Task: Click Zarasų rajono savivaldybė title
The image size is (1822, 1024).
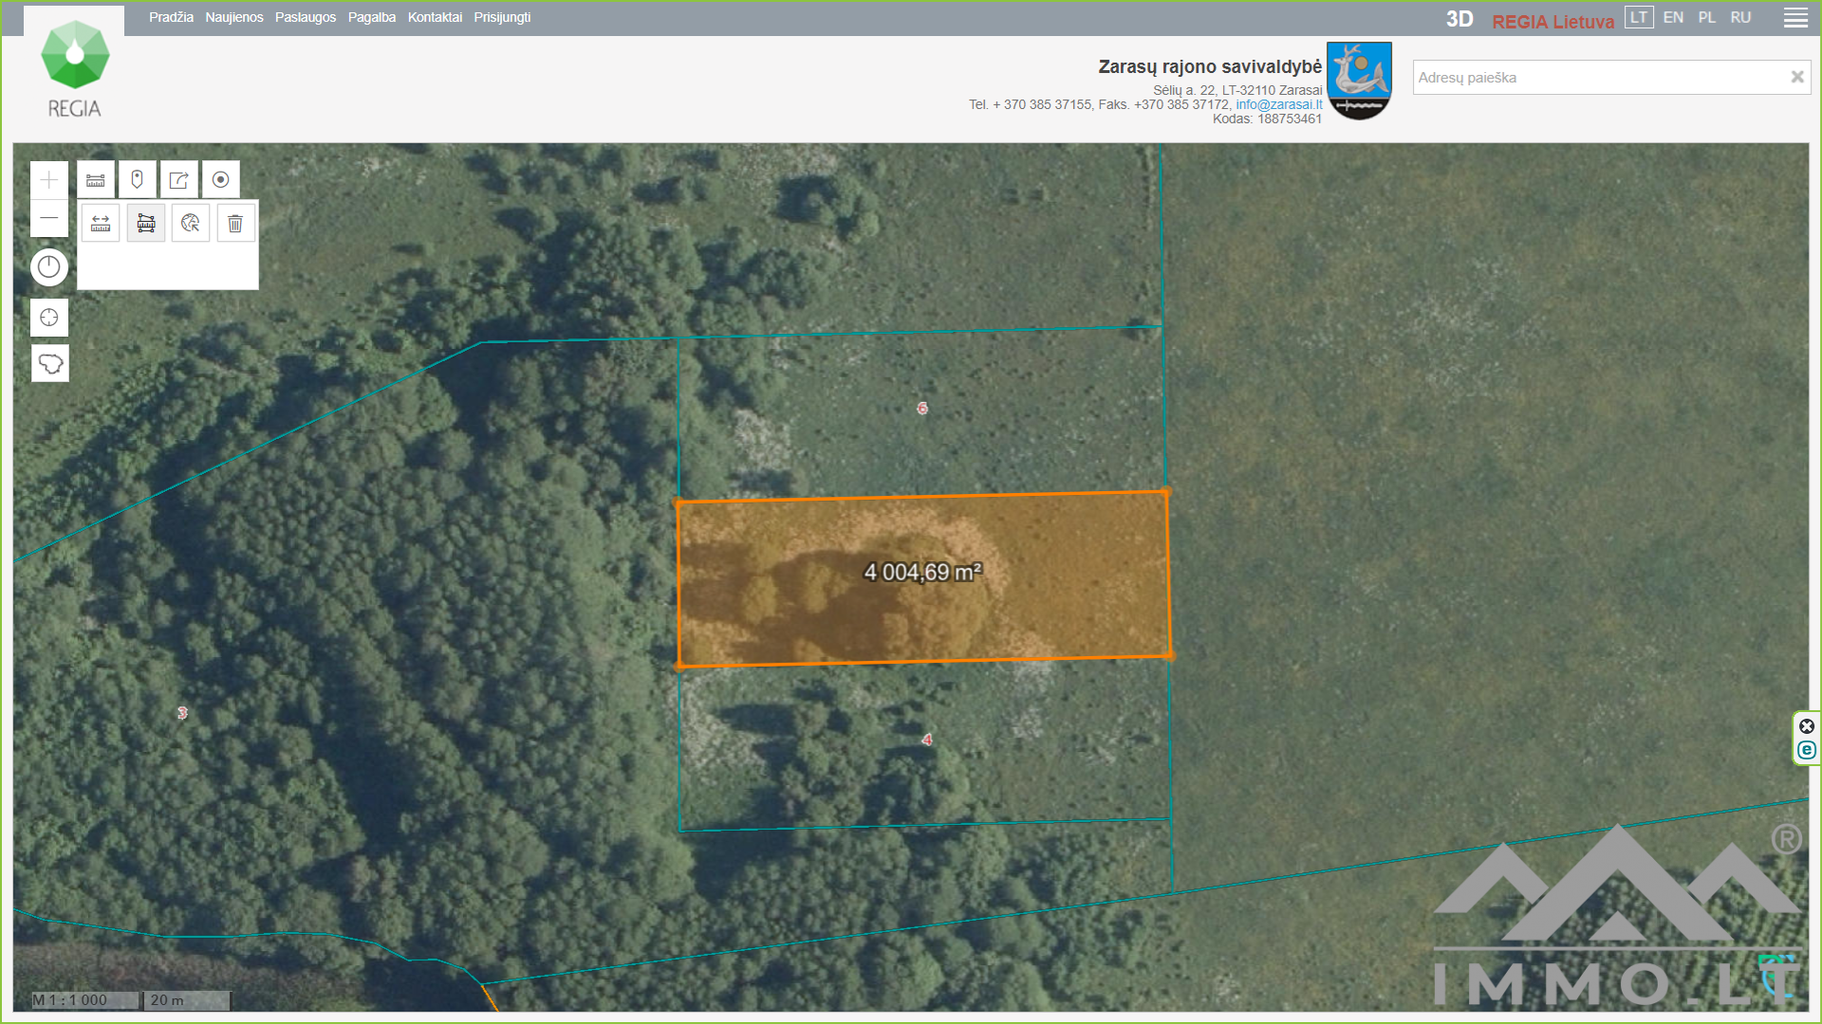Action: [1210, 66]
